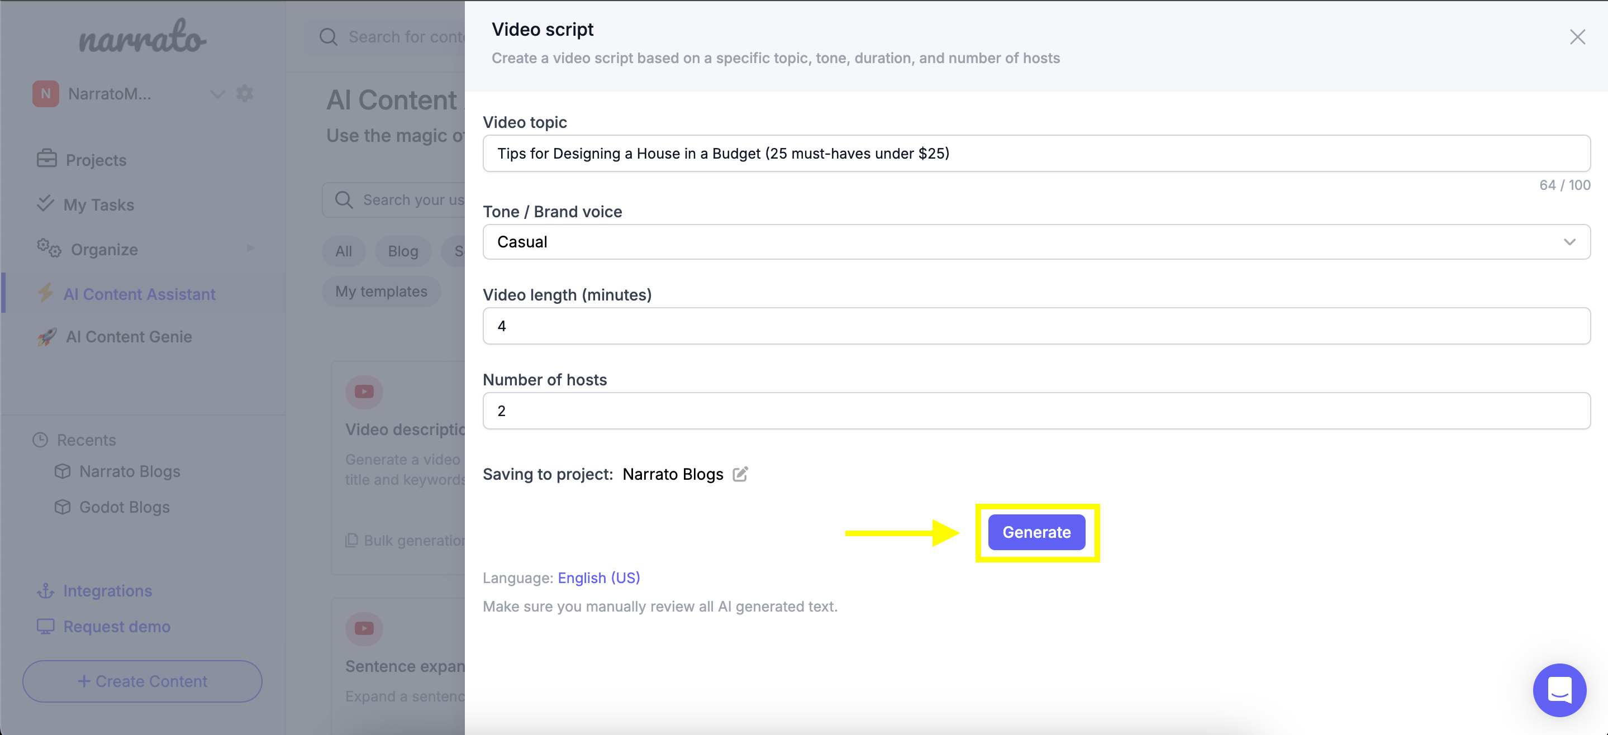Viewport: 1608px width, 735px height.
Task: Click the Video topic input field
Action: coord(1036,154)
